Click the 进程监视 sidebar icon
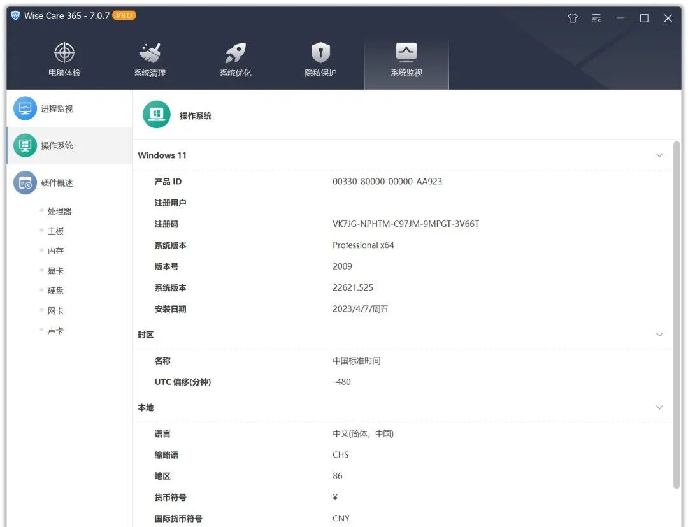Screen dimensions: 688x527 tap(25, 108)
